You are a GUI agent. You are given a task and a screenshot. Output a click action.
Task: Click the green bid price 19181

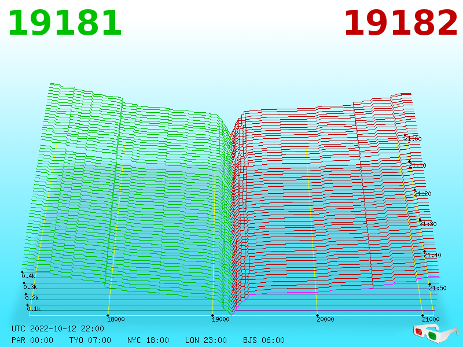(65, 23)
